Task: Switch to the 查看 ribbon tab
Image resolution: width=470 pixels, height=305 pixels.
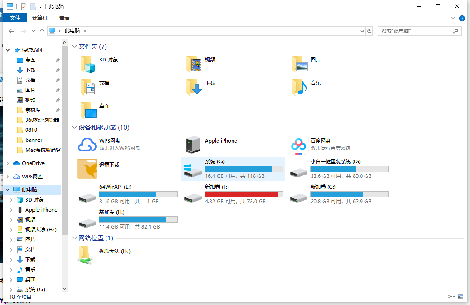Action: pos(64,18)
